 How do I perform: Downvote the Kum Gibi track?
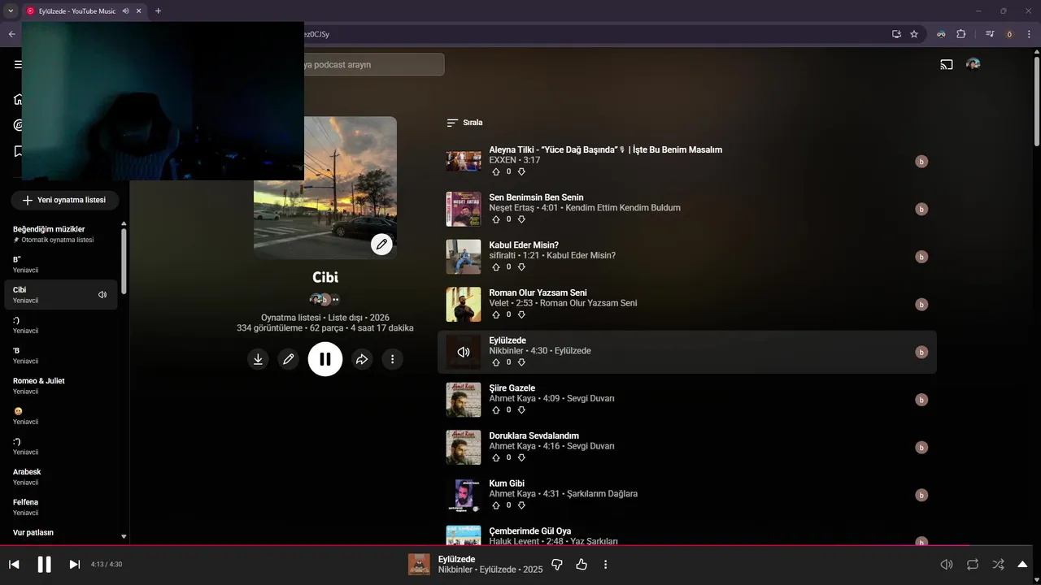coord(521,505)
